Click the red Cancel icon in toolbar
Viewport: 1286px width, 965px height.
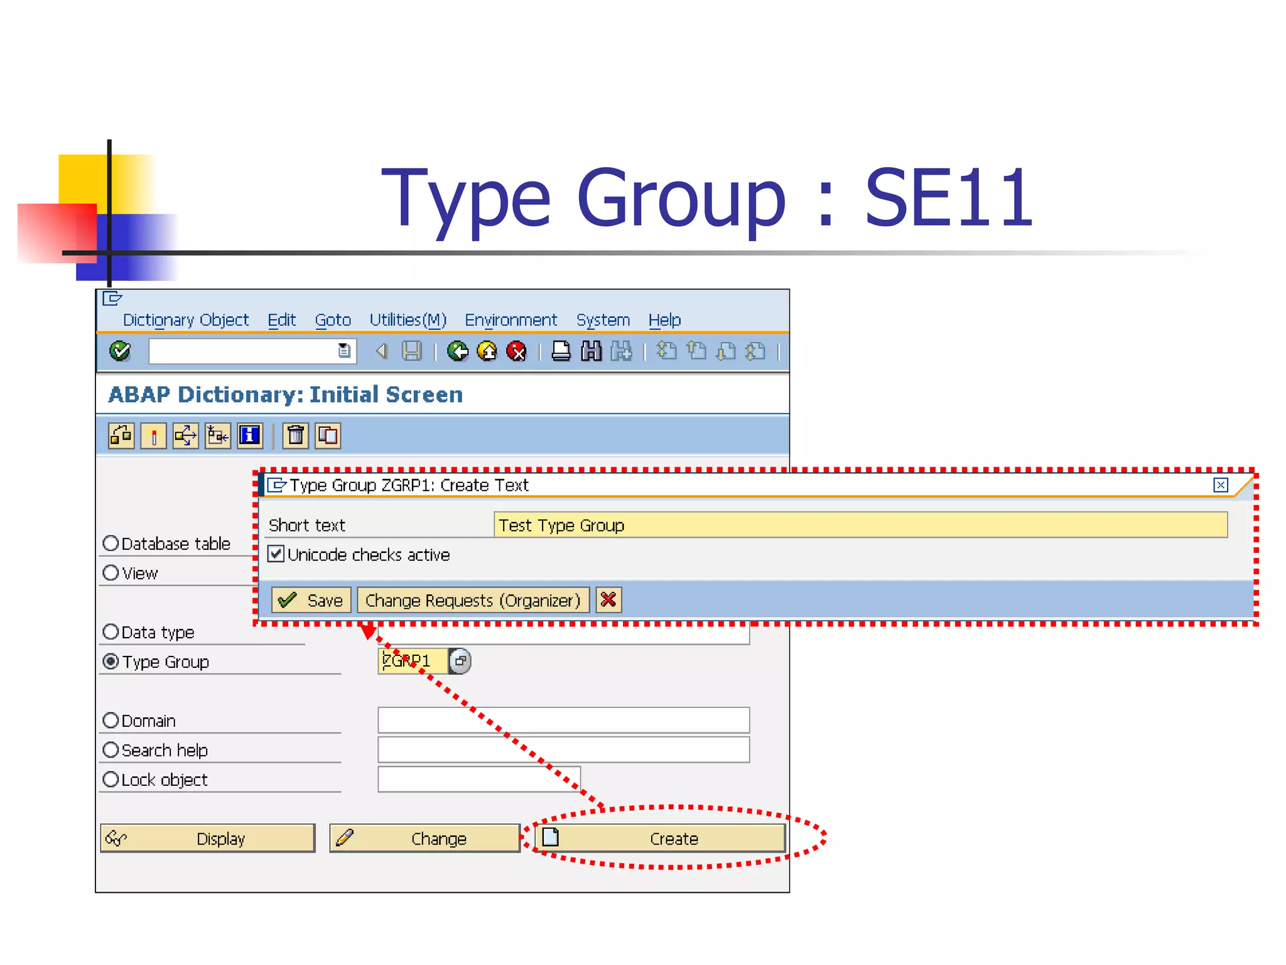tap(517, 351)
